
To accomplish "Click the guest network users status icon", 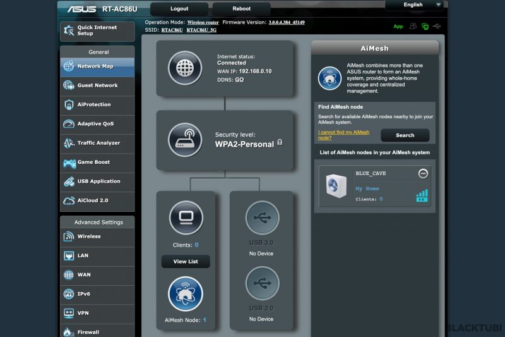I will pyautogui.click(x=413, y=26).
